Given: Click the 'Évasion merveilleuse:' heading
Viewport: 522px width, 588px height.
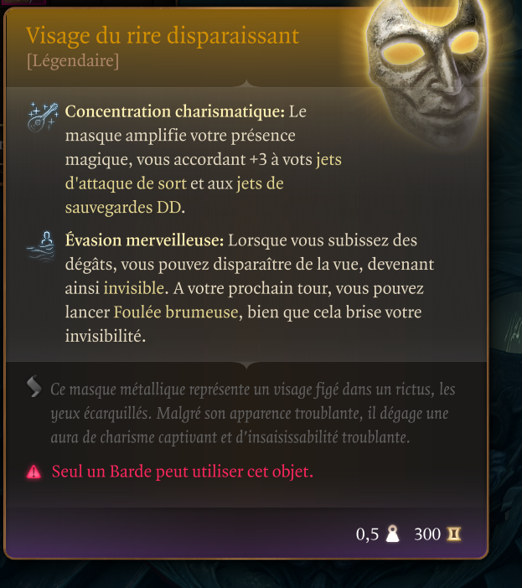Looking at the screenshot, I should [x=144, y=240].
